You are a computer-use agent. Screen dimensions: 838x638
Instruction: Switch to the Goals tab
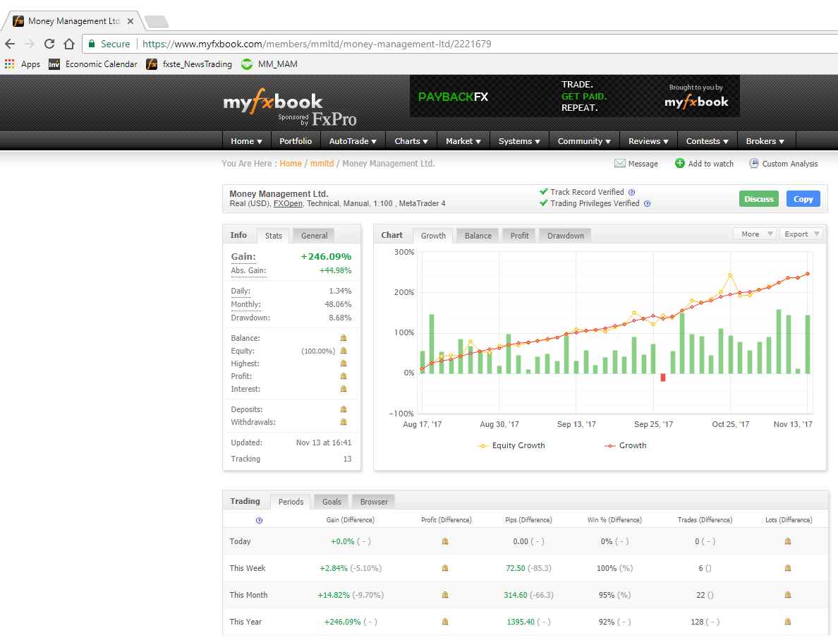tap(332, 502)
